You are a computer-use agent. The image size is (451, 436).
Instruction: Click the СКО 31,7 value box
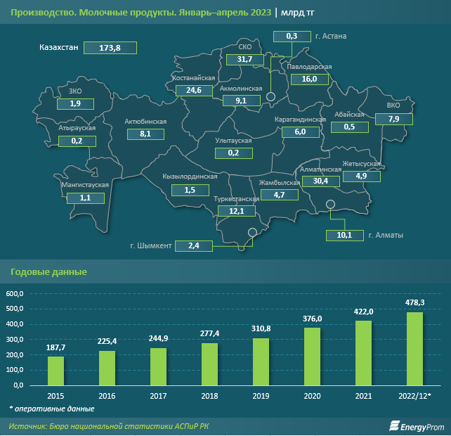pos(245,59)
